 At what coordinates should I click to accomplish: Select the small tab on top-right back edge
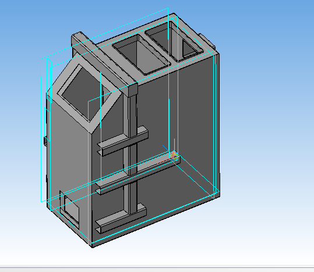pyautogui.click(x=207, y=41)
